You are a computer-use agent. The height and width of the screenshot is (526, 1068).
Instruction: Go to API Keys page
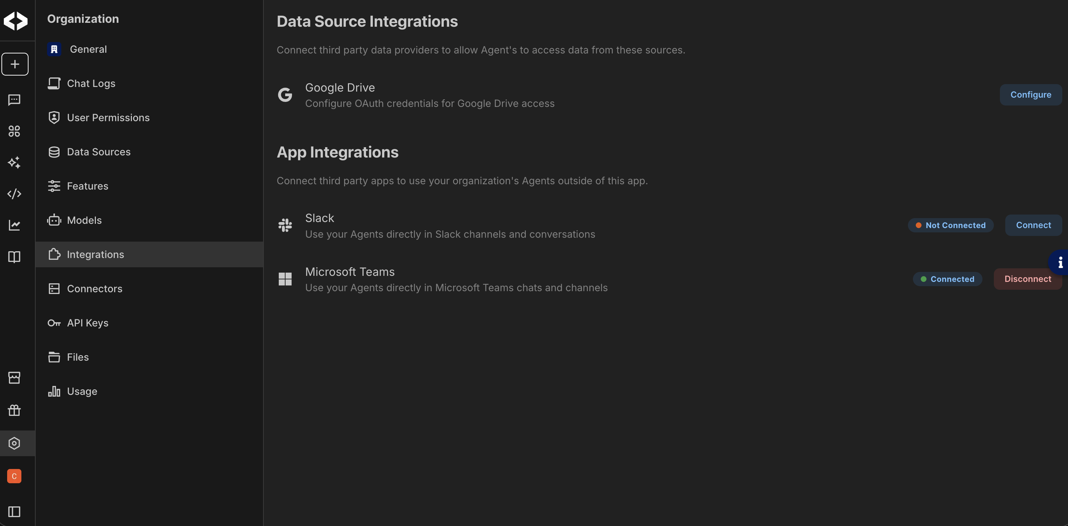pyautogui.click(x=149, y=323)
